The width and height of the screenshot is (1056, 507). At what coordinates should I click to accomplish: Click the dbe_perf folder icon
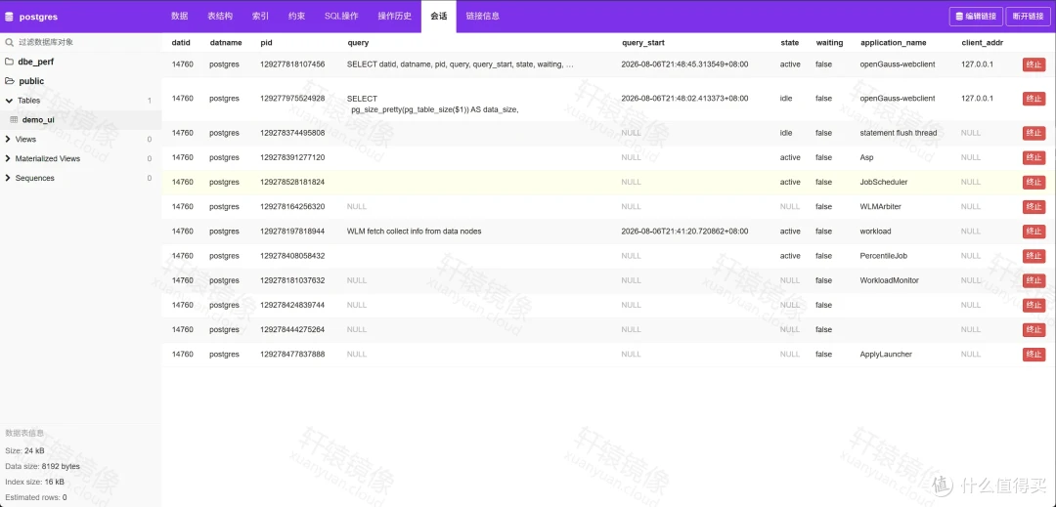10,62
